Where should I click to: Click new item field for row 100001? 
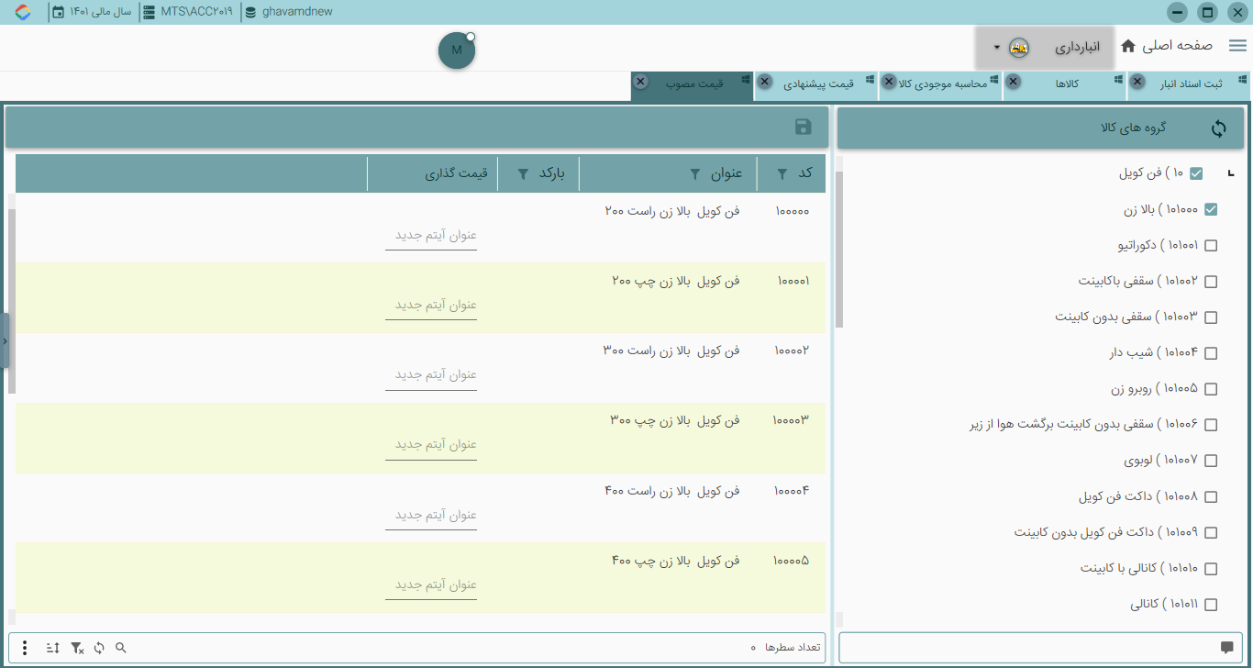pyautogui.click(x=431, y=306)
